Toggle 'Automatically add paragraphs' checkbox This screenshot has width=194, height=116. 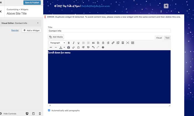(x=49, y=111)
